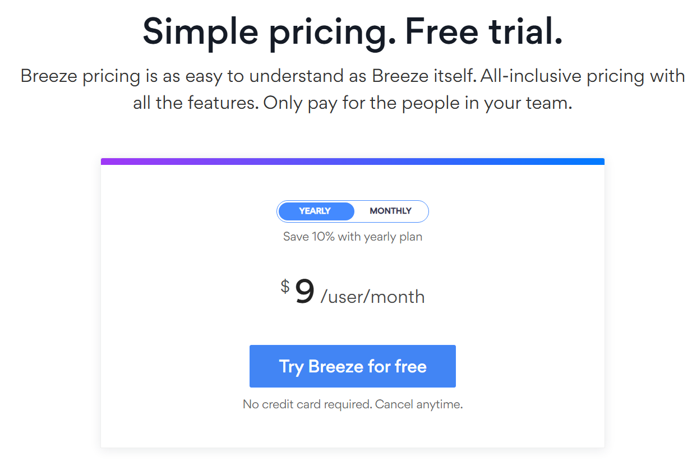The image size is (692, 470).
Task: Switch to MONTHLY billing
Action: pyautogui.click(x=390, y=211)
